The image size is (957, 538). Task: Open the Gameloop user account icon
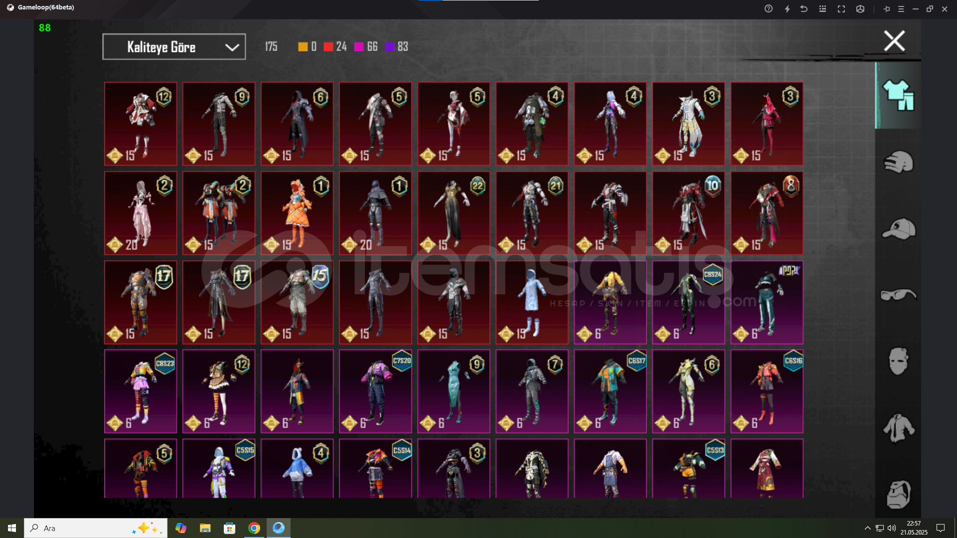pos(860,8)
